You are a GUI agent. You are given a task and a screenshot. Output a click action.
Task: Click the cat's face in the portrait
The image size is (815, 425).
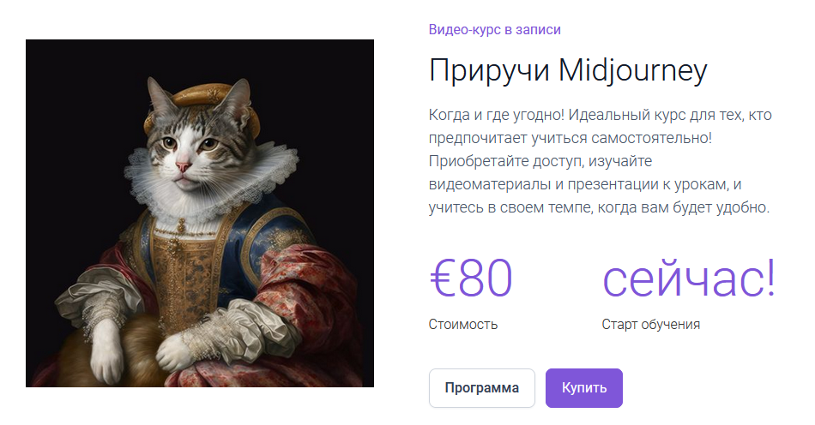(186, 141)
